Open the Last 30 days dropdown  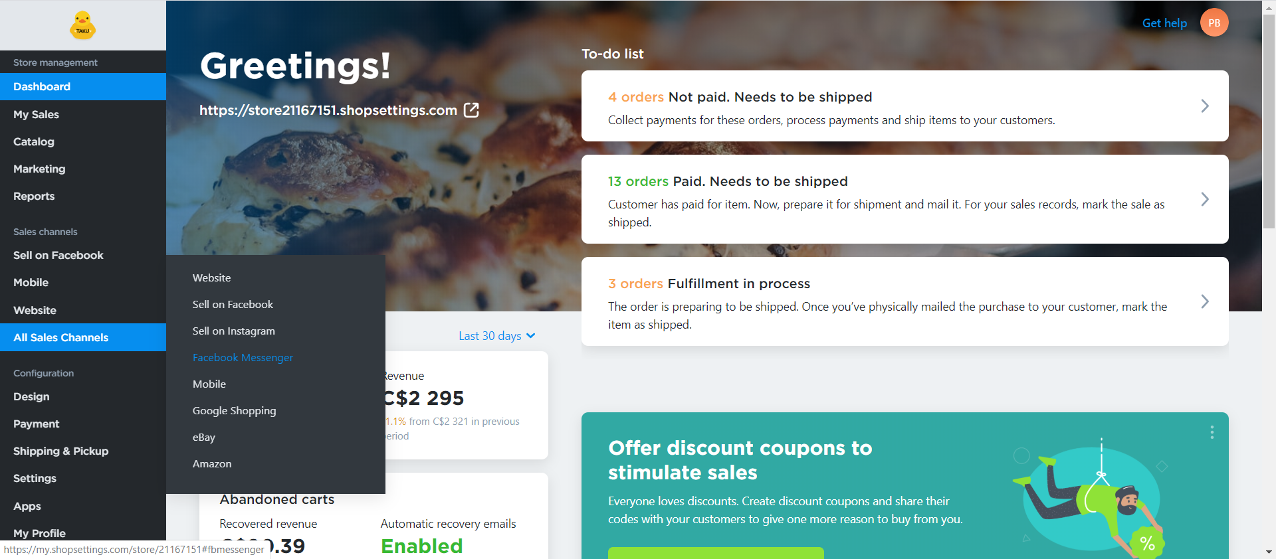tap(496, 336)
